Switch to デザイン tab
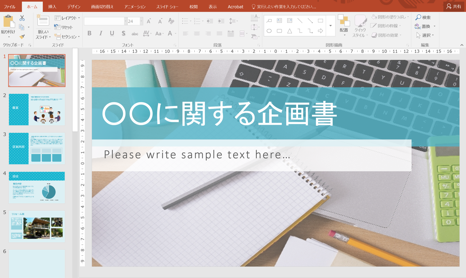Viewport: 466px width, 278px height. (74, 6)
